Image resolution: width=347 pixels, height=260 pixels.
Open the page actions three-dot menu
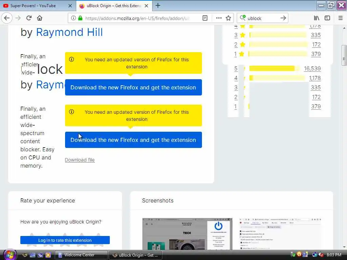tap(219, 18)
